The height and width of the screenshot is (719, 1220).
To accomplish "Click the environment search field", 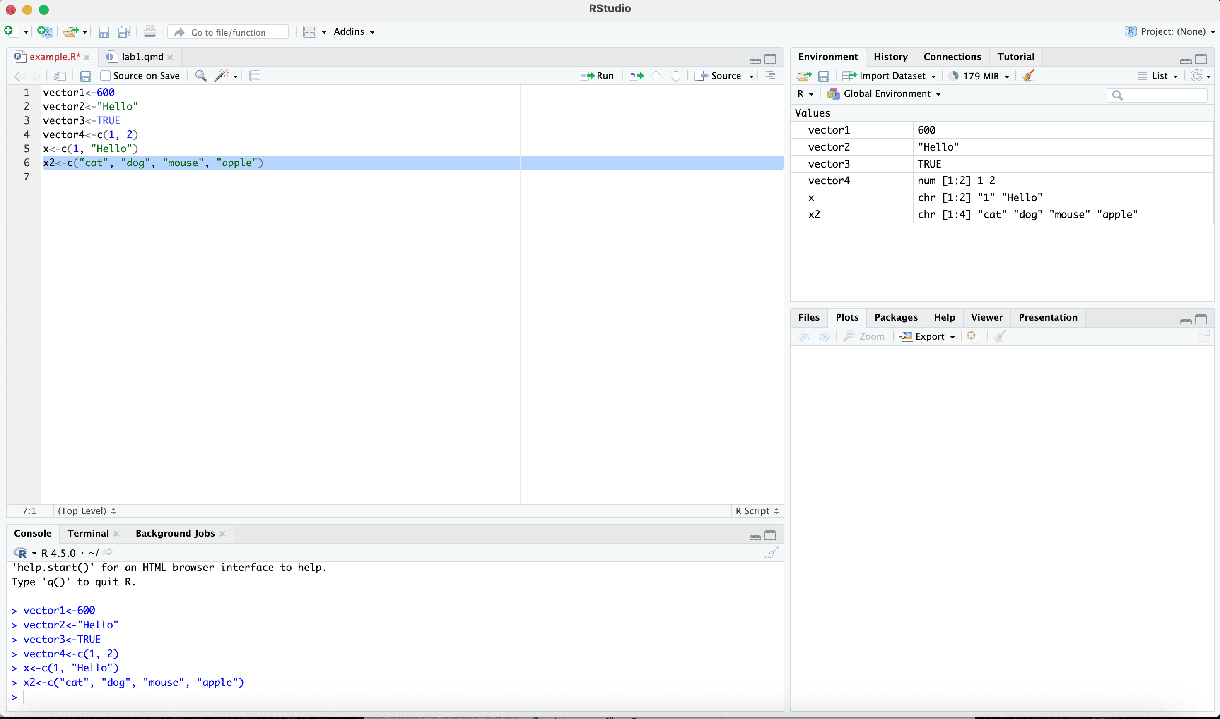I will 1162,95.
